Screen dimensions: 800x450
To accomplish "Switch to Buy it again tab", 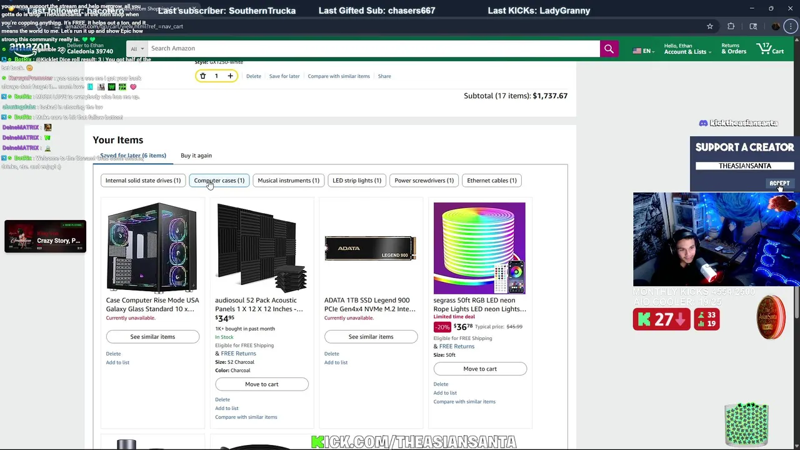I will (x=196, y=156).
